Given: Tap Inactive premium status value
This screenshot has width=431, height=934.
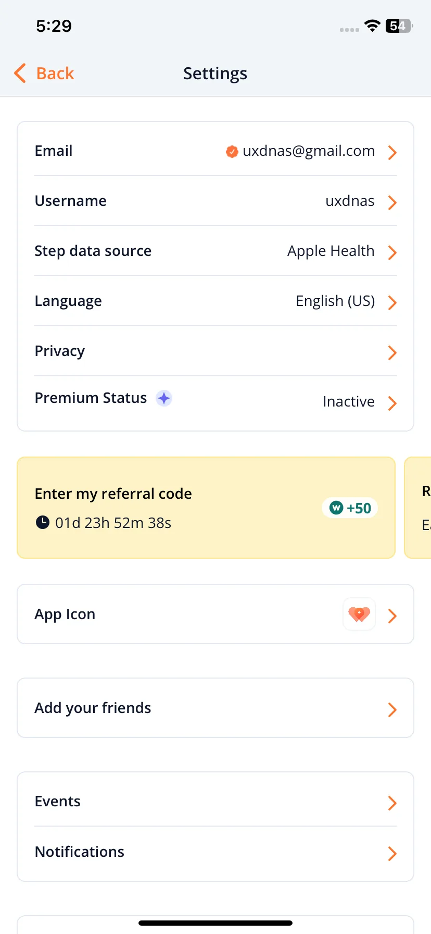Looking at the screenshot, I should [x=349, y=402].
